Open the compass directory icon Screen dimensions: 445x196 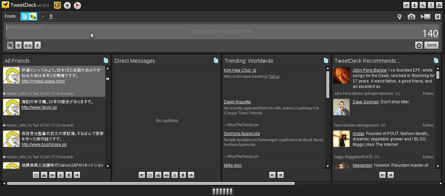coord(78,5)
